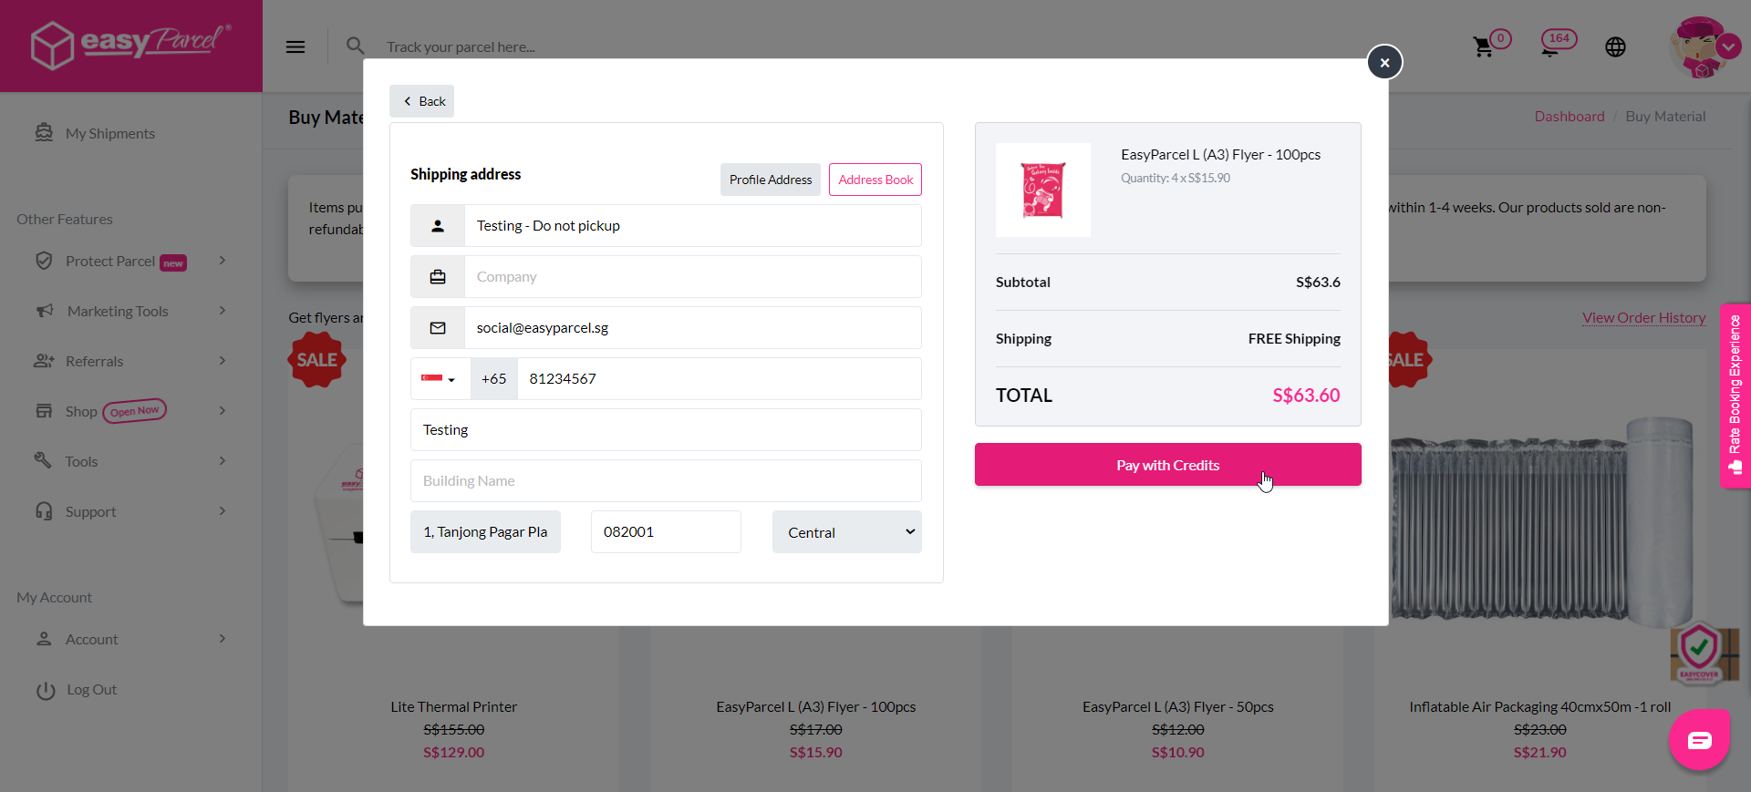Click the EasyCover shield badge icon
The image size is (1751, 792).
click(1699, 652)
